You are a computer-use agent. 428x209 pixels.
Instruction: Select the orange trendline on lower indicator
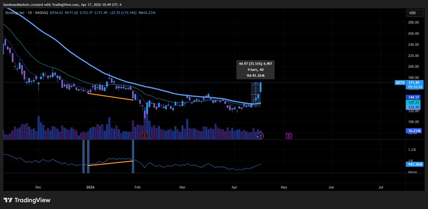[110, 163]
